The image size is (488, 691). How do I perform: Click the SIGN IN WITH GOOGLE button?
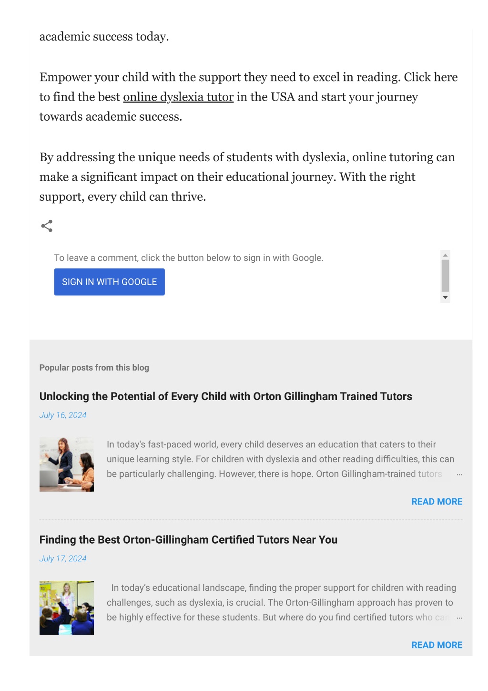pos(109,282)
